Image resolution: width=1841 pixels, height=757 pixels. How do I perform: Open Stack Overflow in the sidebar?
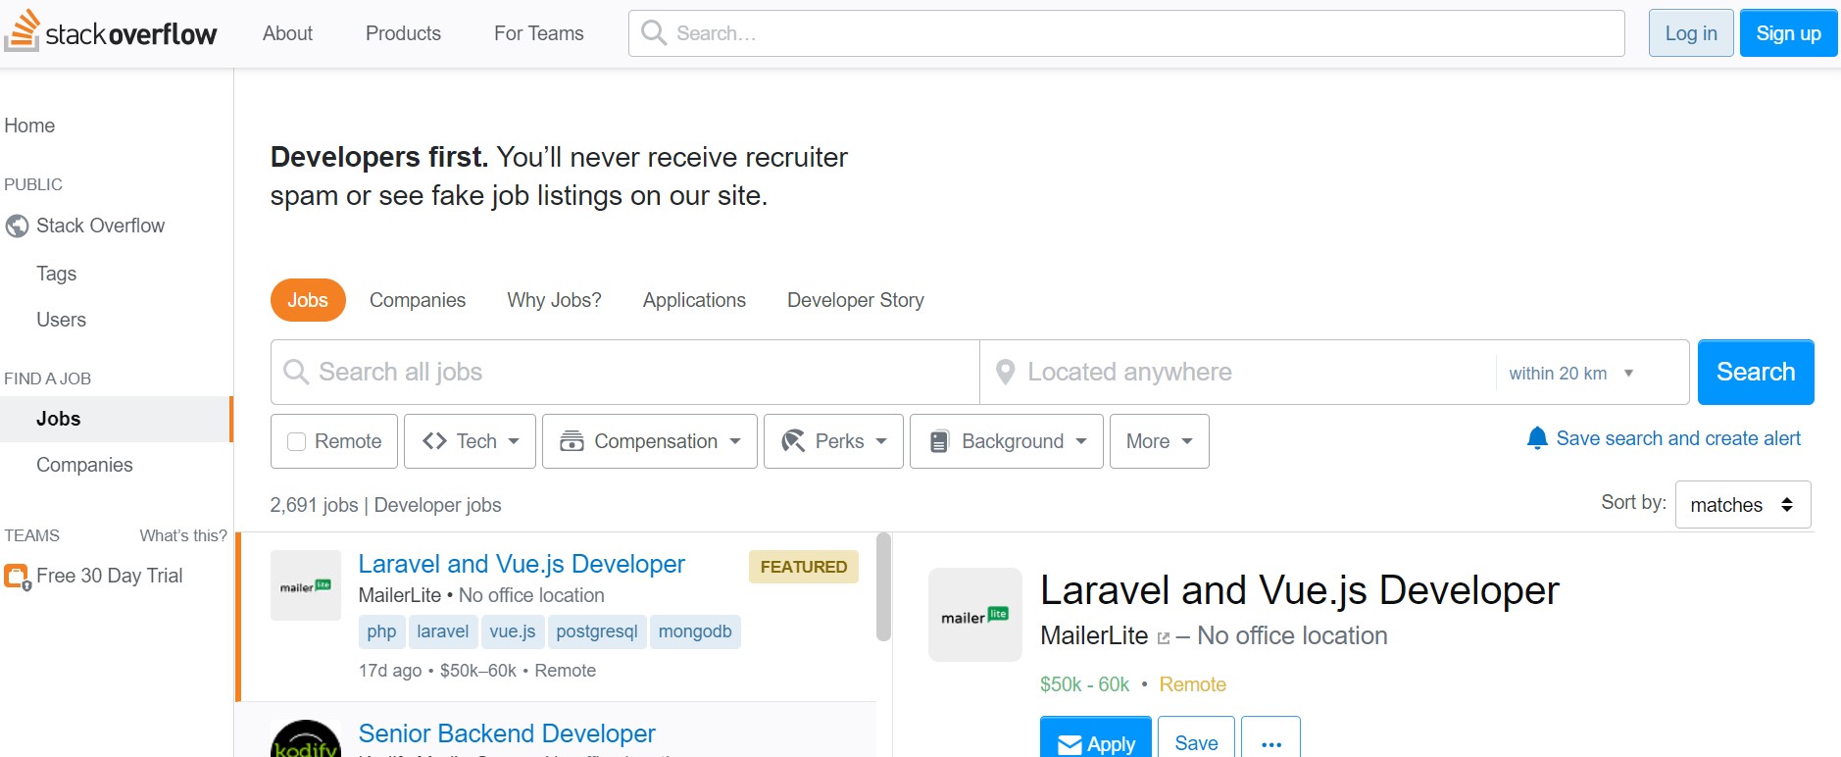100,226
